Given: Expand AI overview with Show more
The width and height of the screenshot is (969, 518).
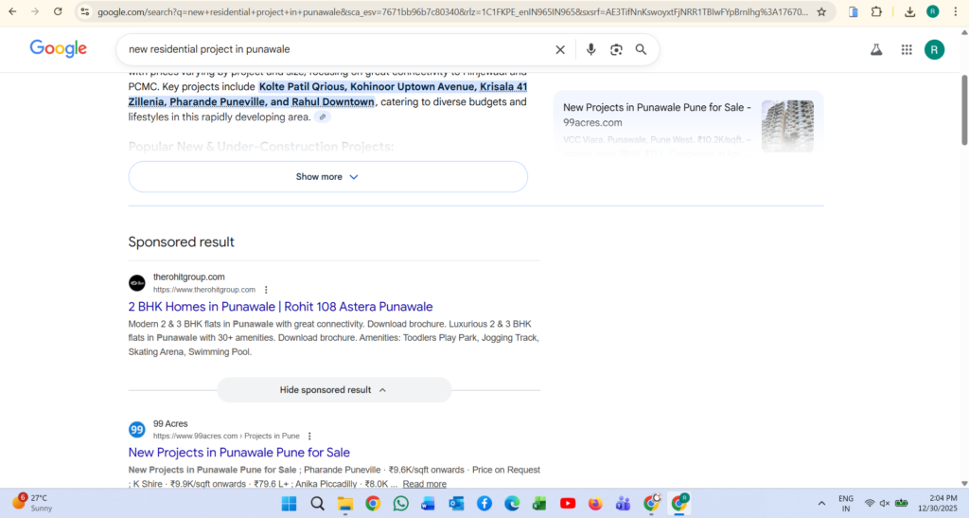Looking at the screenshot, I should click(x=327, y=177).
